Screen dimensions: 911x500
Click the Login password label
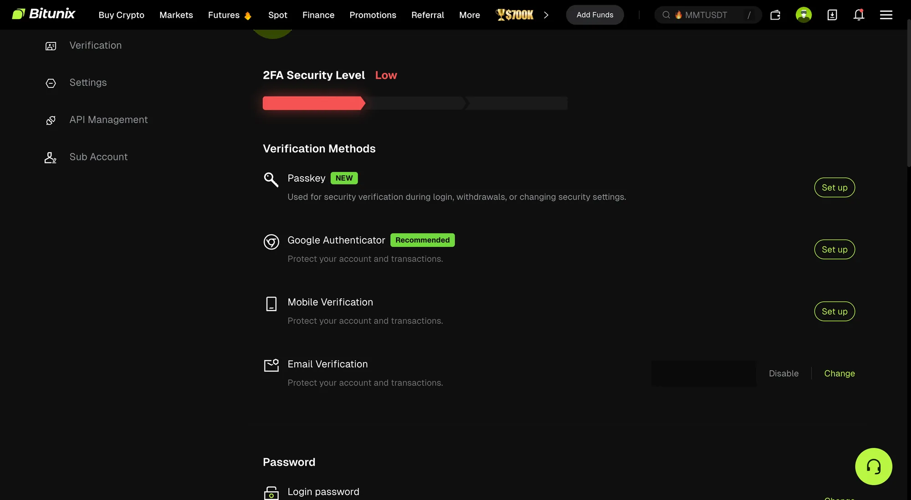tap(323, 492)
